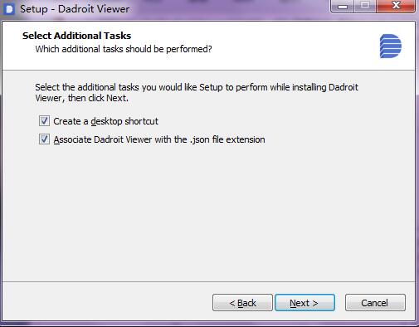Click the greyed-out maximize button
This screenshot has width=419, height=327.
(365, 6)
